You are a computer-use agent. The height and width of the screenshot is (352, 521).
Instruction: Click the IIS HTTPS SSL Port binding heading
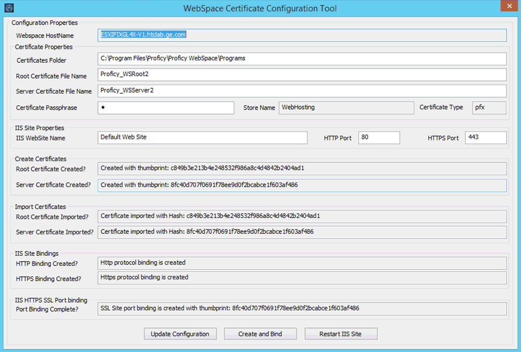point(51,300)
